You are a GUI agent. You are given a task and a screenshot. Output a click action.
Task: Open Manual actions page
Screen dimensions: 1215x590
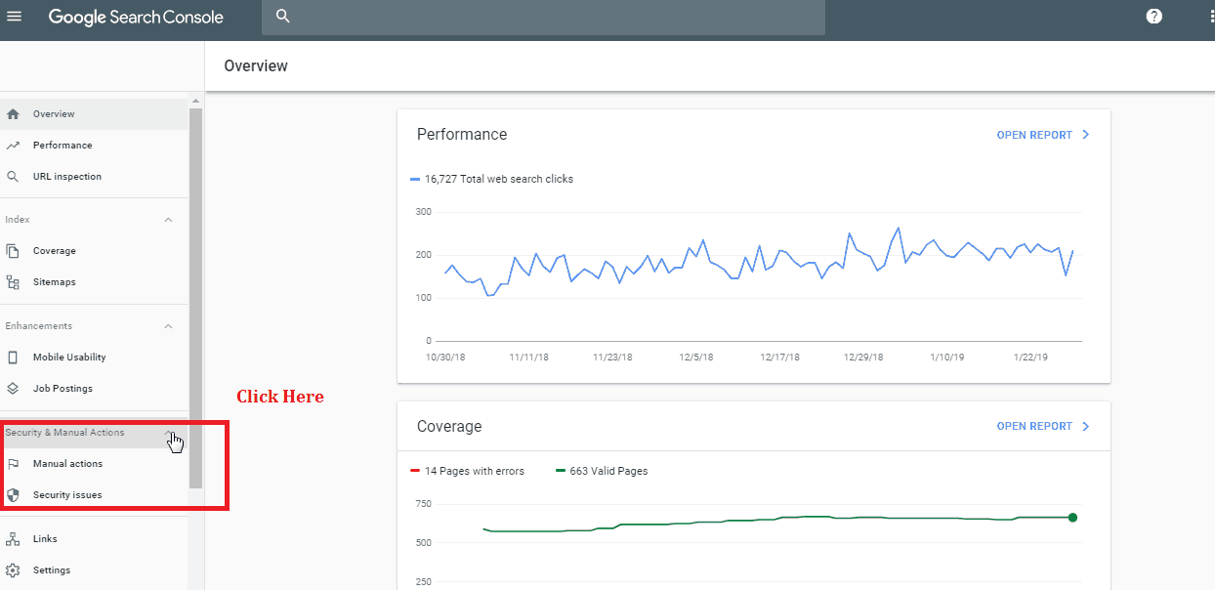(x=94, y=464)
